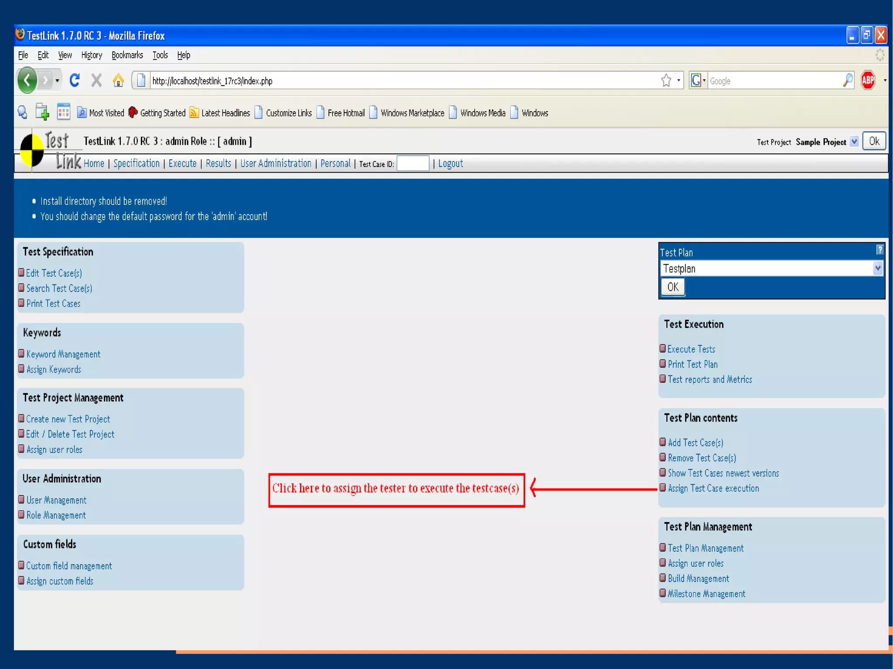The image size is (893, 669).
Task: Open the User Administration top link
Action: 276,163
